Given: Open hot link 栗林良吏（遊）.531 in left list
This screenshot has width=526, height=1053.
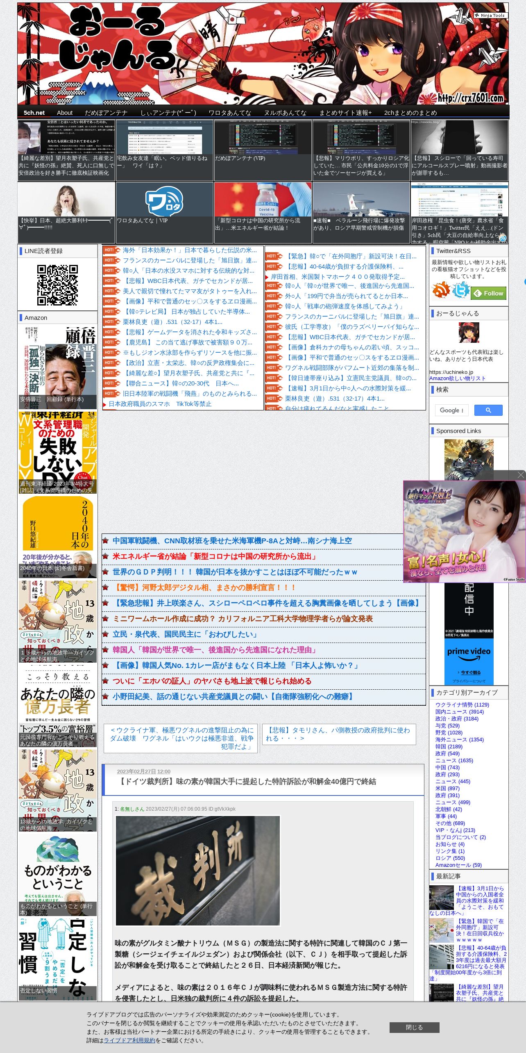Looking at the screenshot, I should click(x=172, y=322).
